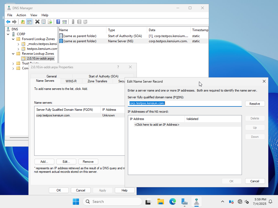Click the Validated column header
The height and width of the screenshot is (208, 278).
(213, 119)
